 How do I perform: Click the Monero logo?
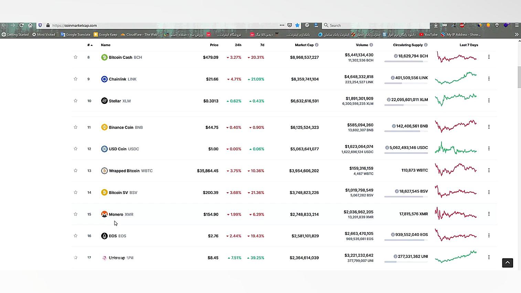pos(104,214)
